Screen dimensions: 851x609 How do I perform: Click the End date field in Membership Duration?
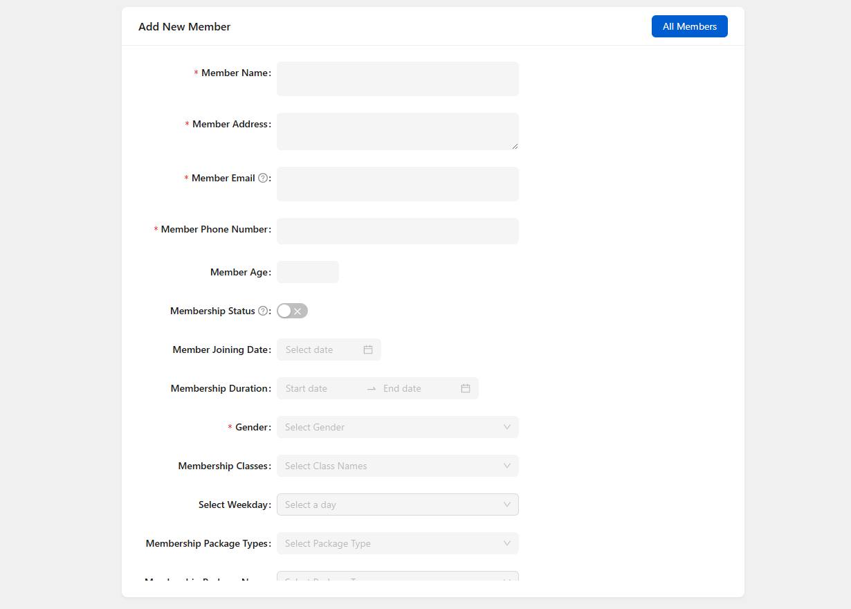(419, 388)
